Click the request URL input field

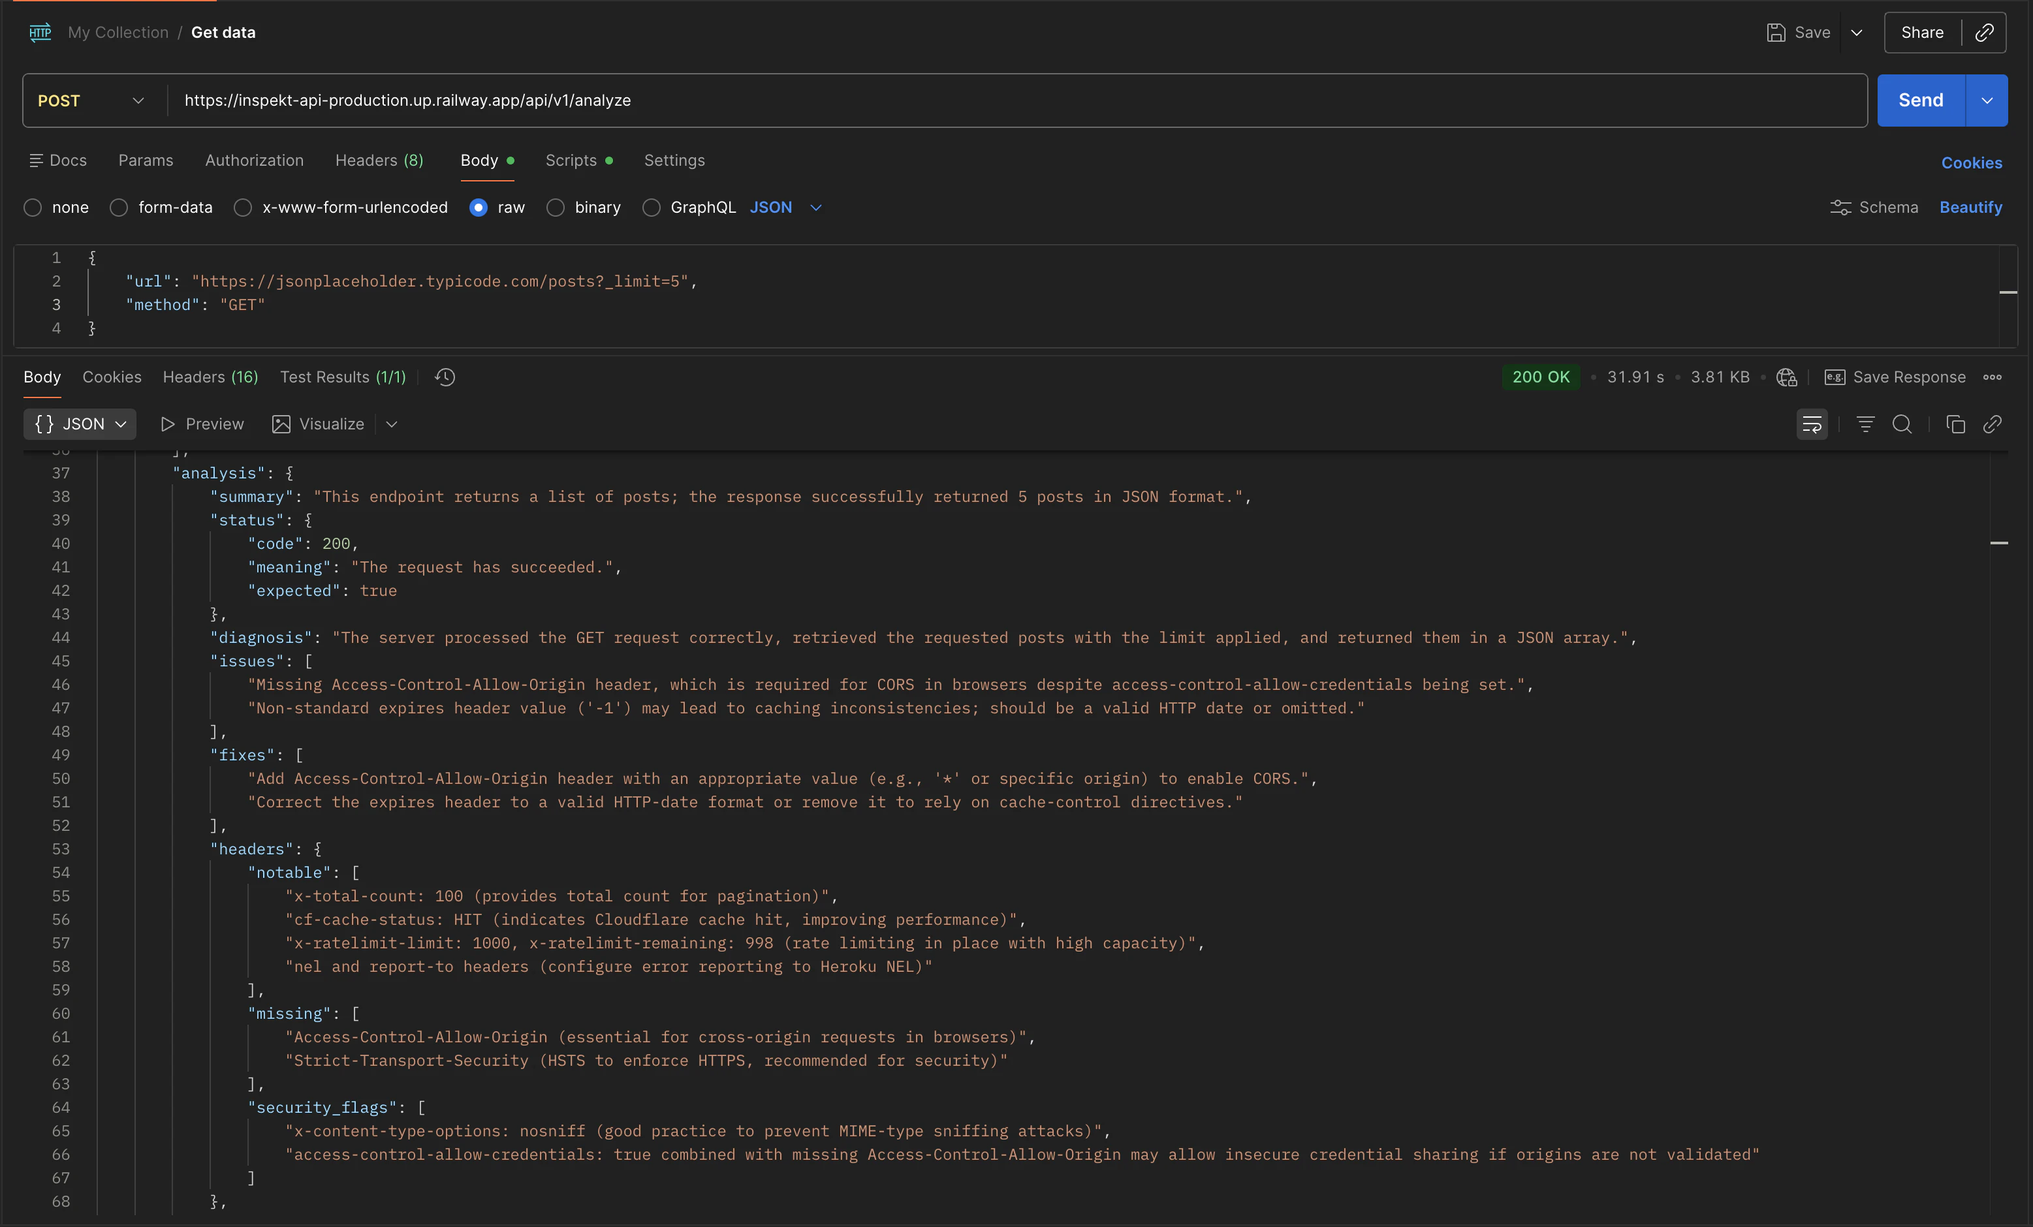click(990, 101)
